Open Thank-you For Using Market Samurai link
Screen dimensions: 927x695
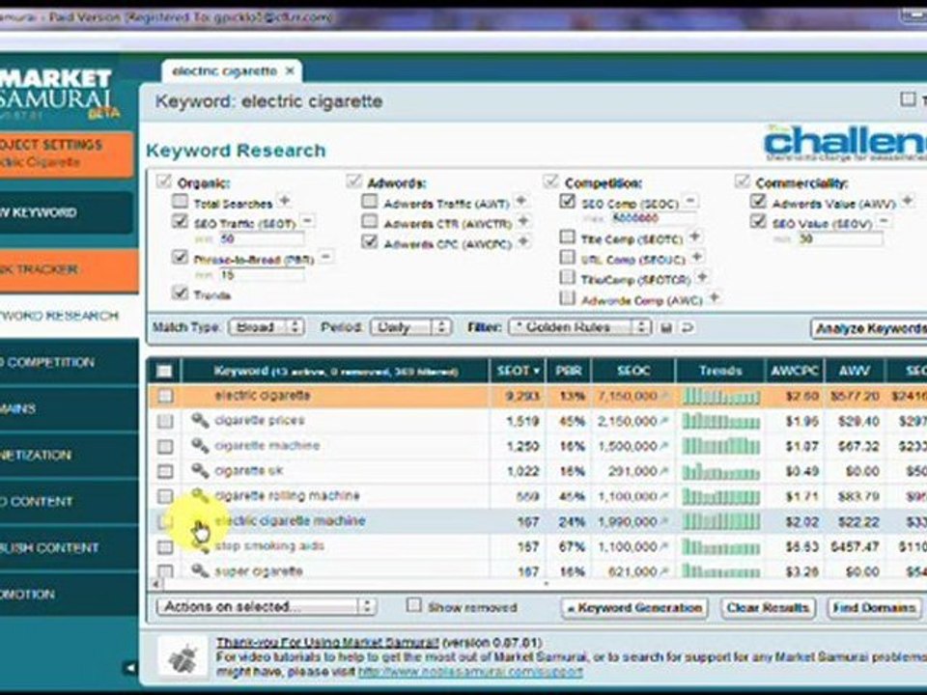coord(327,643)
